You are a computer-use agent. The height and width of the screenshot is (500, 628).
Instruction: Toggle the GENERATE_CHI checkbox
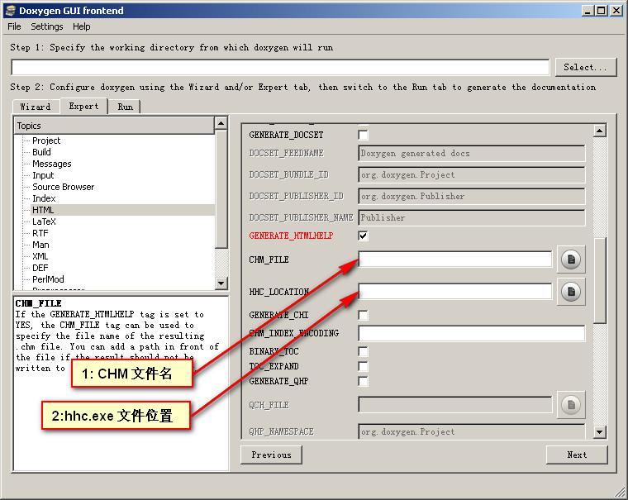pos(364,316)
